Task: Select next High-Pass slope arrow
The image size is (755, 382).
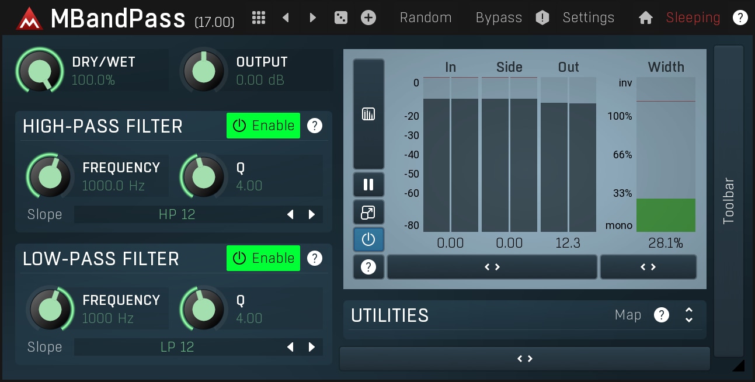Action: click(312, 214)
